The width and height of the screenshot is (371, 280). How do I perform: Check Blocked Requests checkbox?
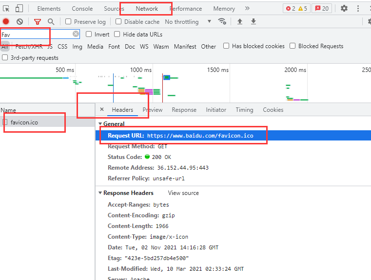293,46
